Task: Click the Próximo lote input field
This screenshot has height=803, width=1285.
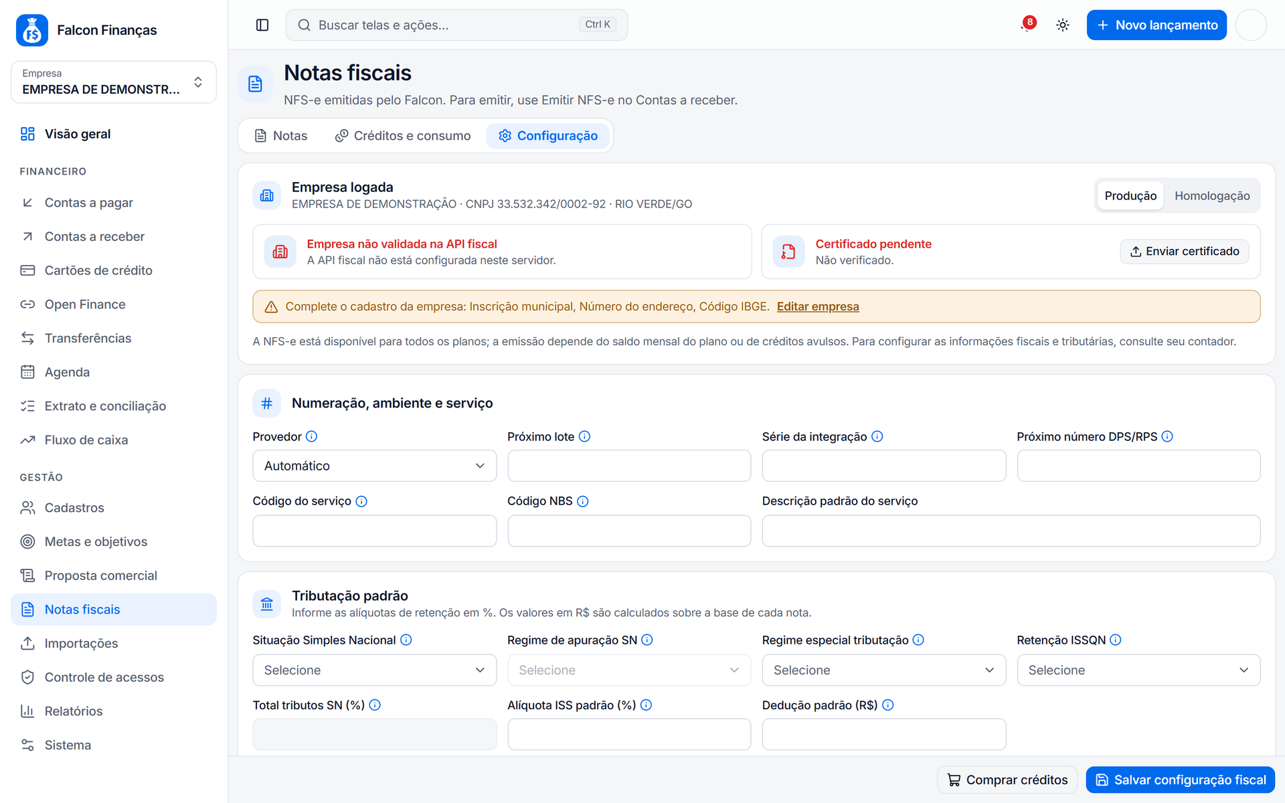Action: [629, 466]
